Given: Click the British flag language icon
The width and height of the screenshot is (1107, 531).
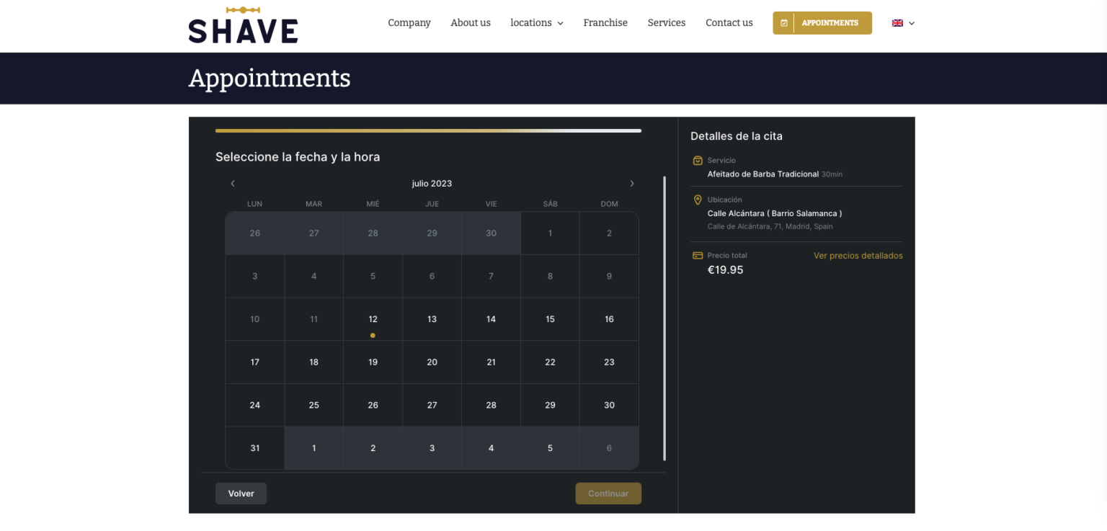Looking at the screenshot, I should 897,22.
